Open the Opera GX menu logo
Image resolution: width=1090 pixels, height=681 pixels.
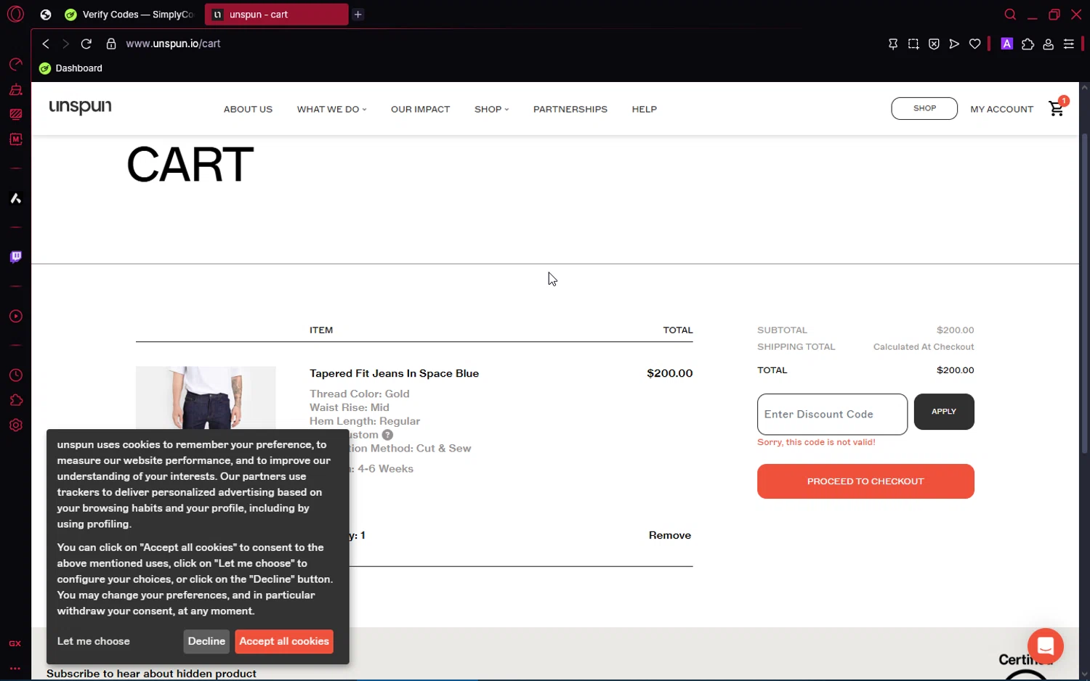coord(15,14)
